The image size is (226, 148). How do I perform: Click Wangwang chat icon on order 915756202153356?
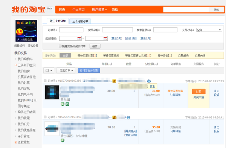128,117
